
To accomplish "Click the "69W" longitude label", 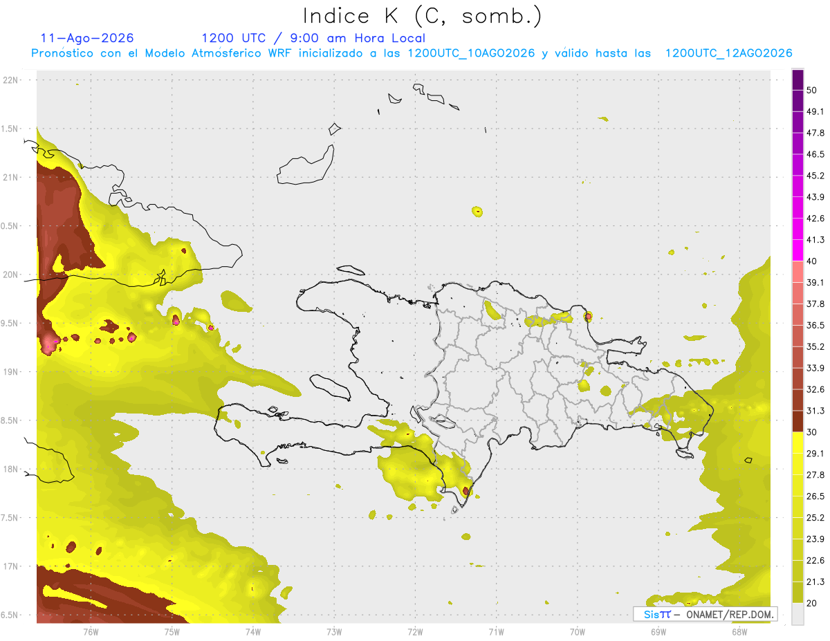I will pos(658,631).
